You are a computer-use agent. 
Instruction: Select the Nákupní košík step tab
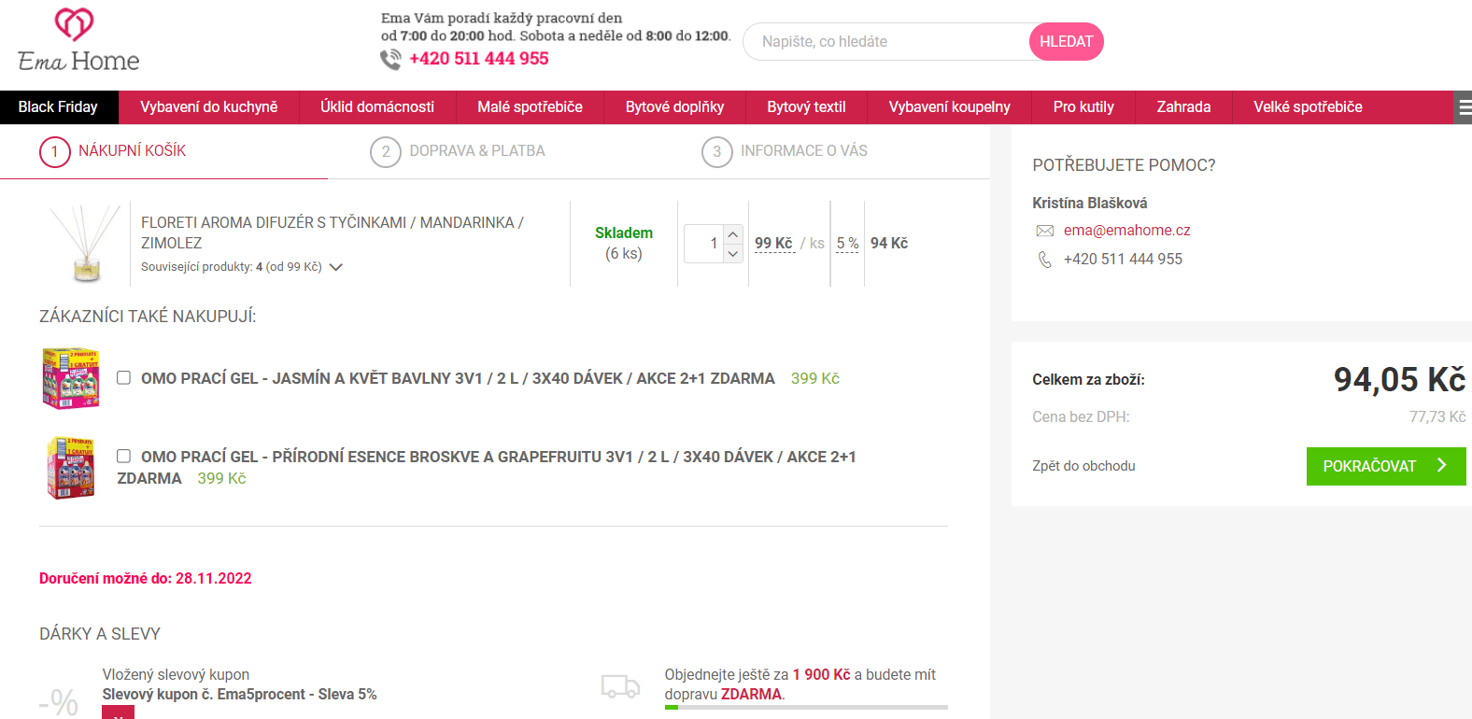(132, 151)
